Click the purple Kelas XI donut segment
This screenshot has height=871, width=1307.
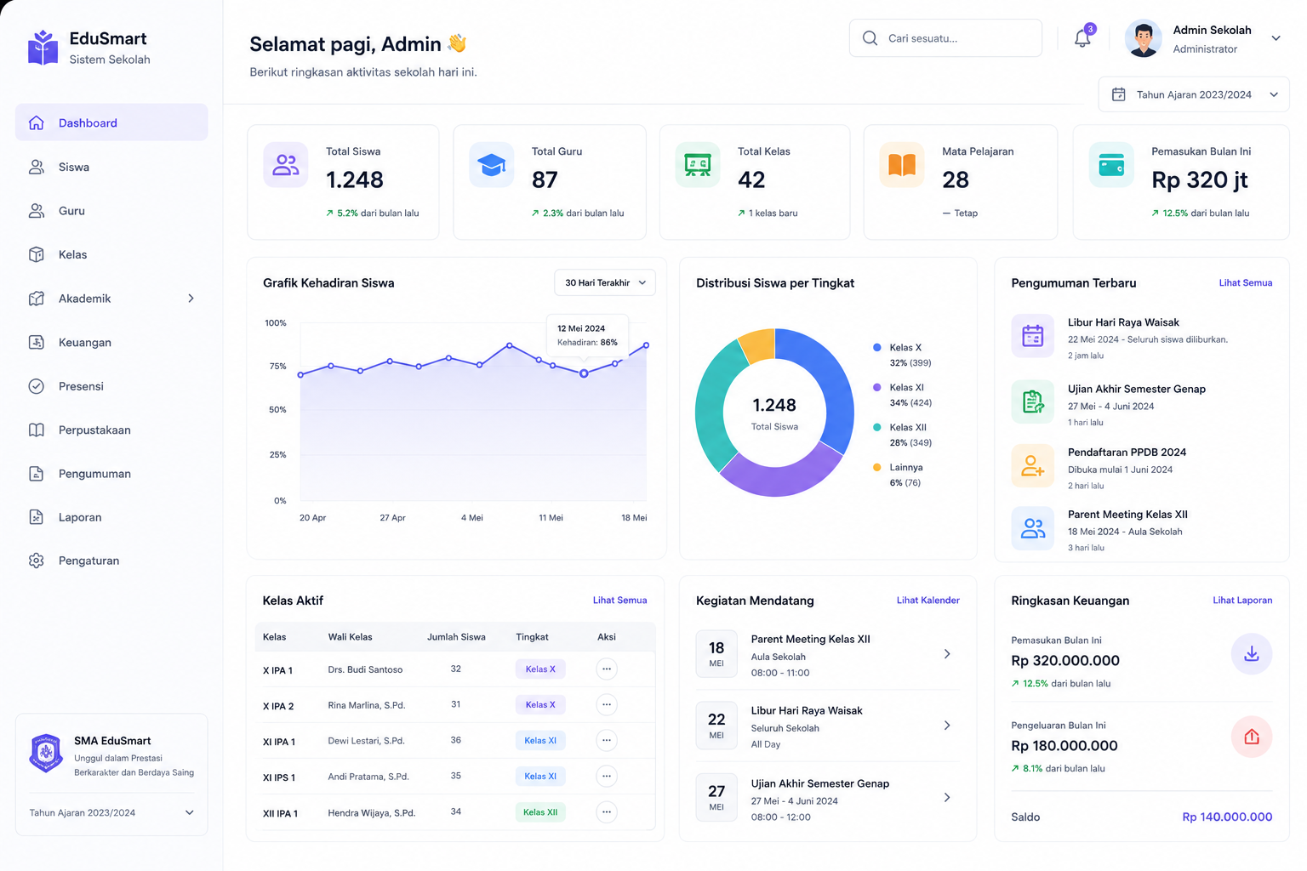pos(781,472)
